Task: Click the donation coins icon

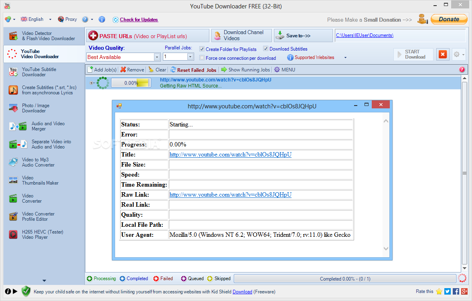Action: click(x=423, y=19)
